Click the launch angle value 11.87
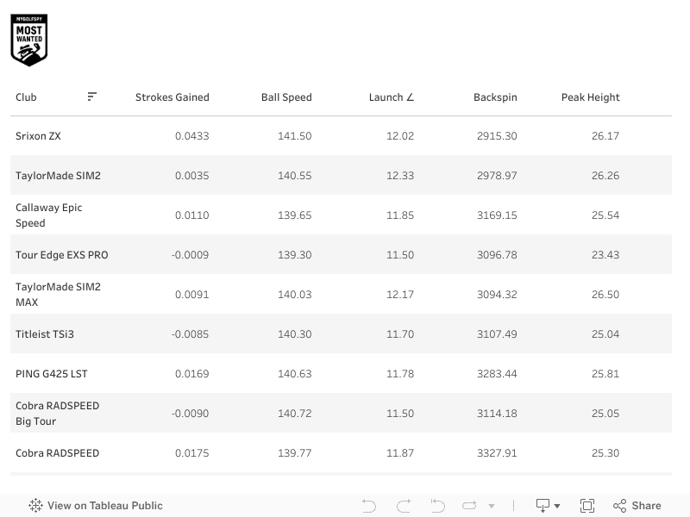690x517 pixels. [400, 453]
